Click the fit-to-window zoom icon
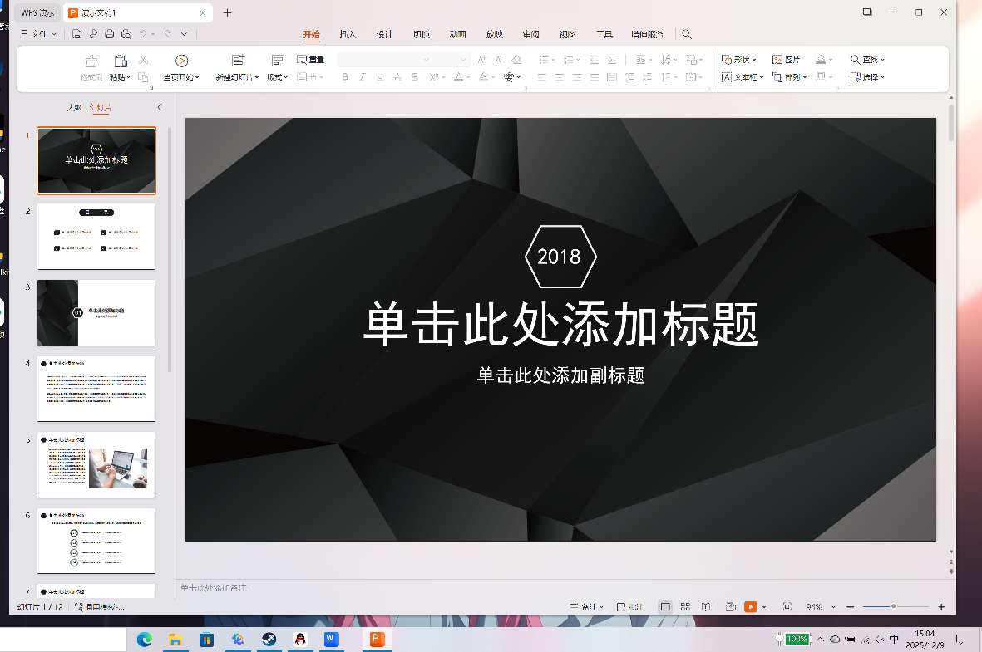Viewport: 982px width, 652px height. (x=787, y=607)
